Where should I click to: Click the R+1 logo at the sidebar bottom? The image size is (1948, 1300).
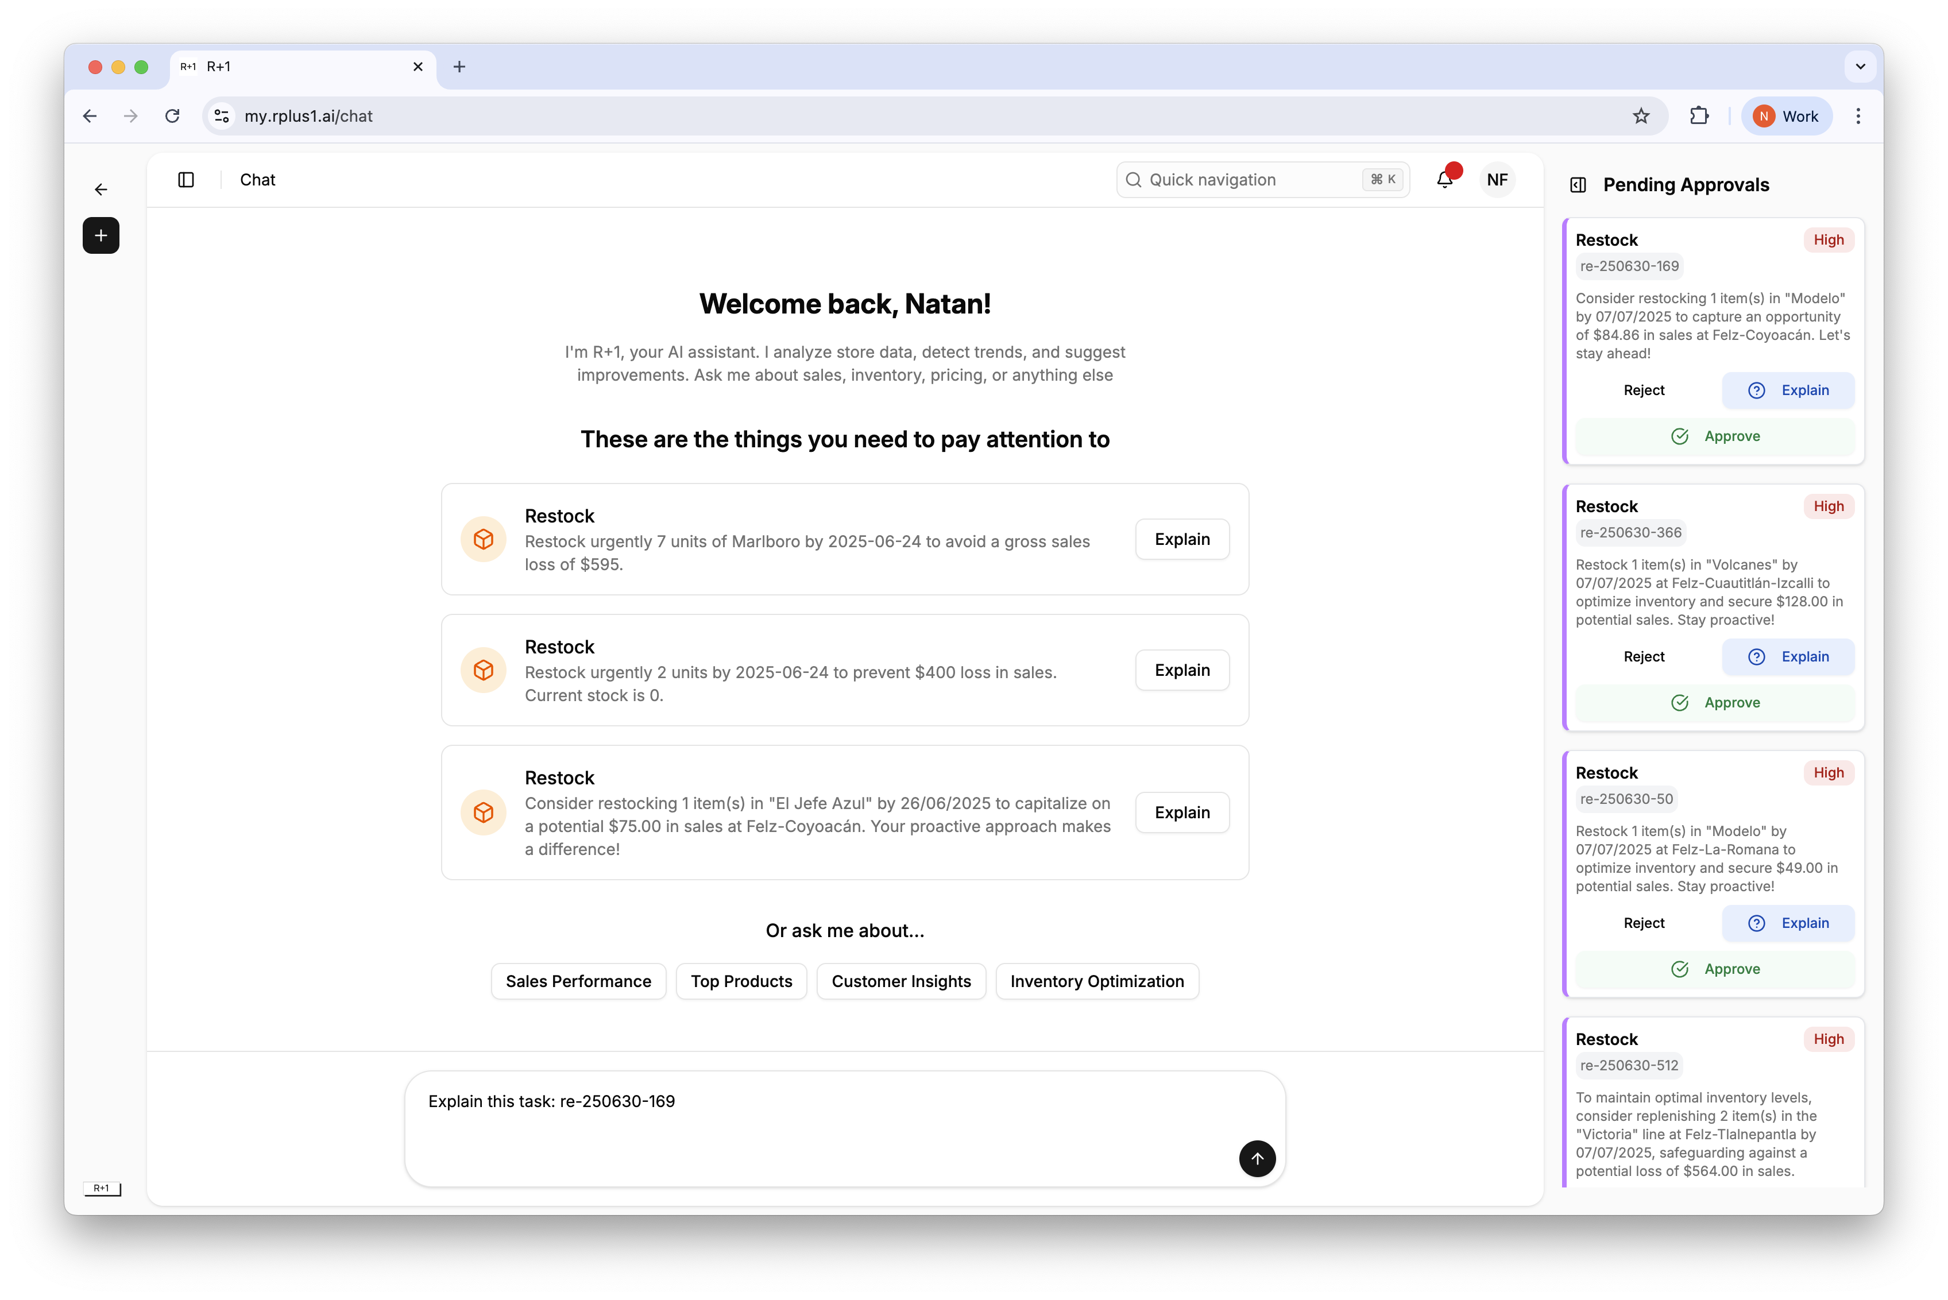point(102,1188)
